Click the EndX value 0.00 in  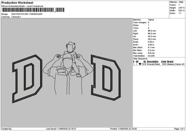tap(151, 42)
